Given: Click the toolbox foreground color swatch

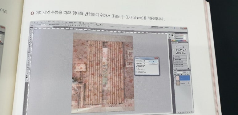Looking at the screenshot, I should (27, 77).
